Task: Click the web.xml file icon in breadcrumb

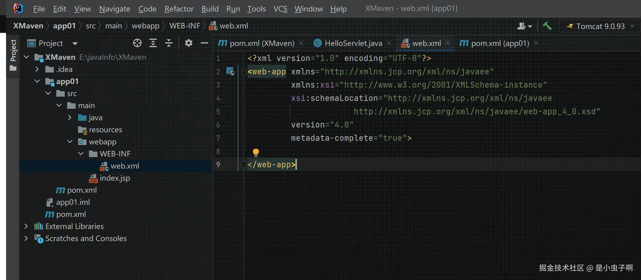Action: coord(213,26)
